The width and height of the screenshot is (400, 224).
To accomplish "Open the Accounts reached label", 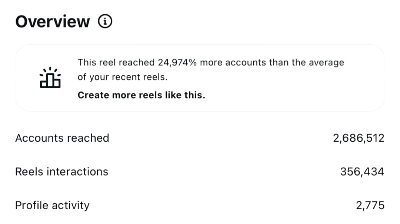I will tap(62, 138).
